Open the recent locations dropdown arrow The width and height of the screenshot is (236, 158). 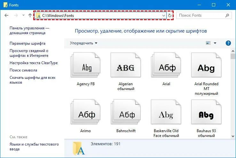click(23, 15)
